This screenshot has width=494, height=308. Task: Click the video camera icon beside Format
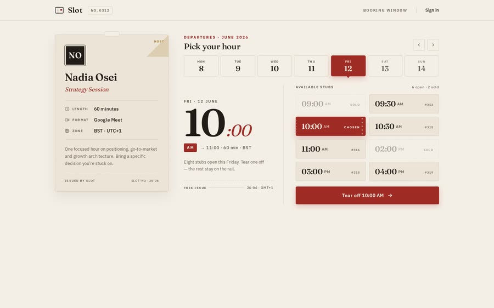click(67, 120)
